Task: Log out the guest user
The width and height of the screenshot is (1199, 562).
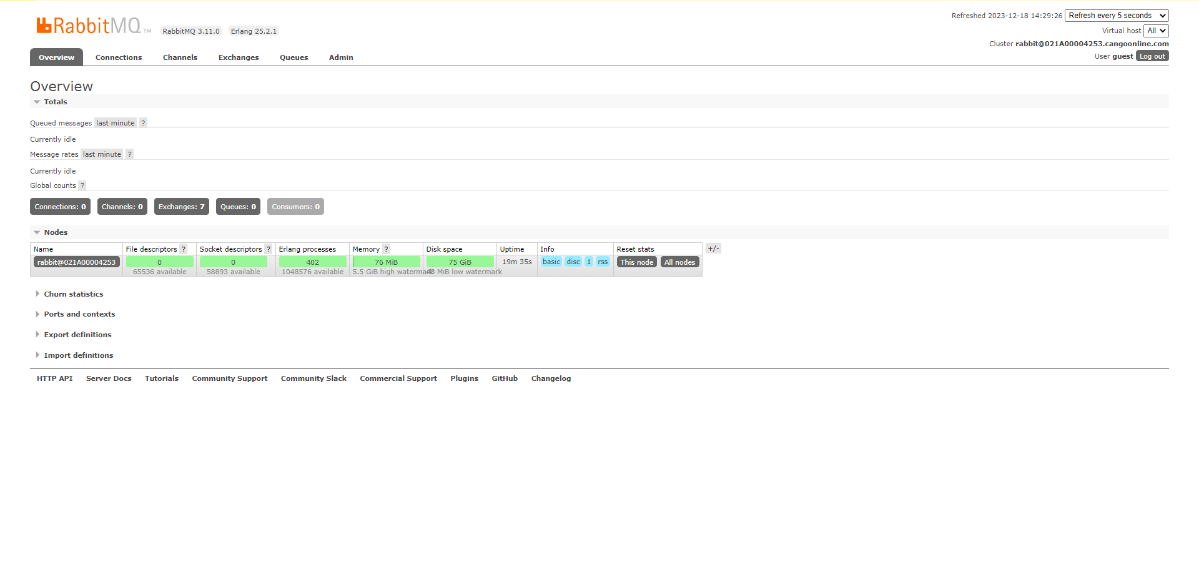Action: [x=1152, y=56]
